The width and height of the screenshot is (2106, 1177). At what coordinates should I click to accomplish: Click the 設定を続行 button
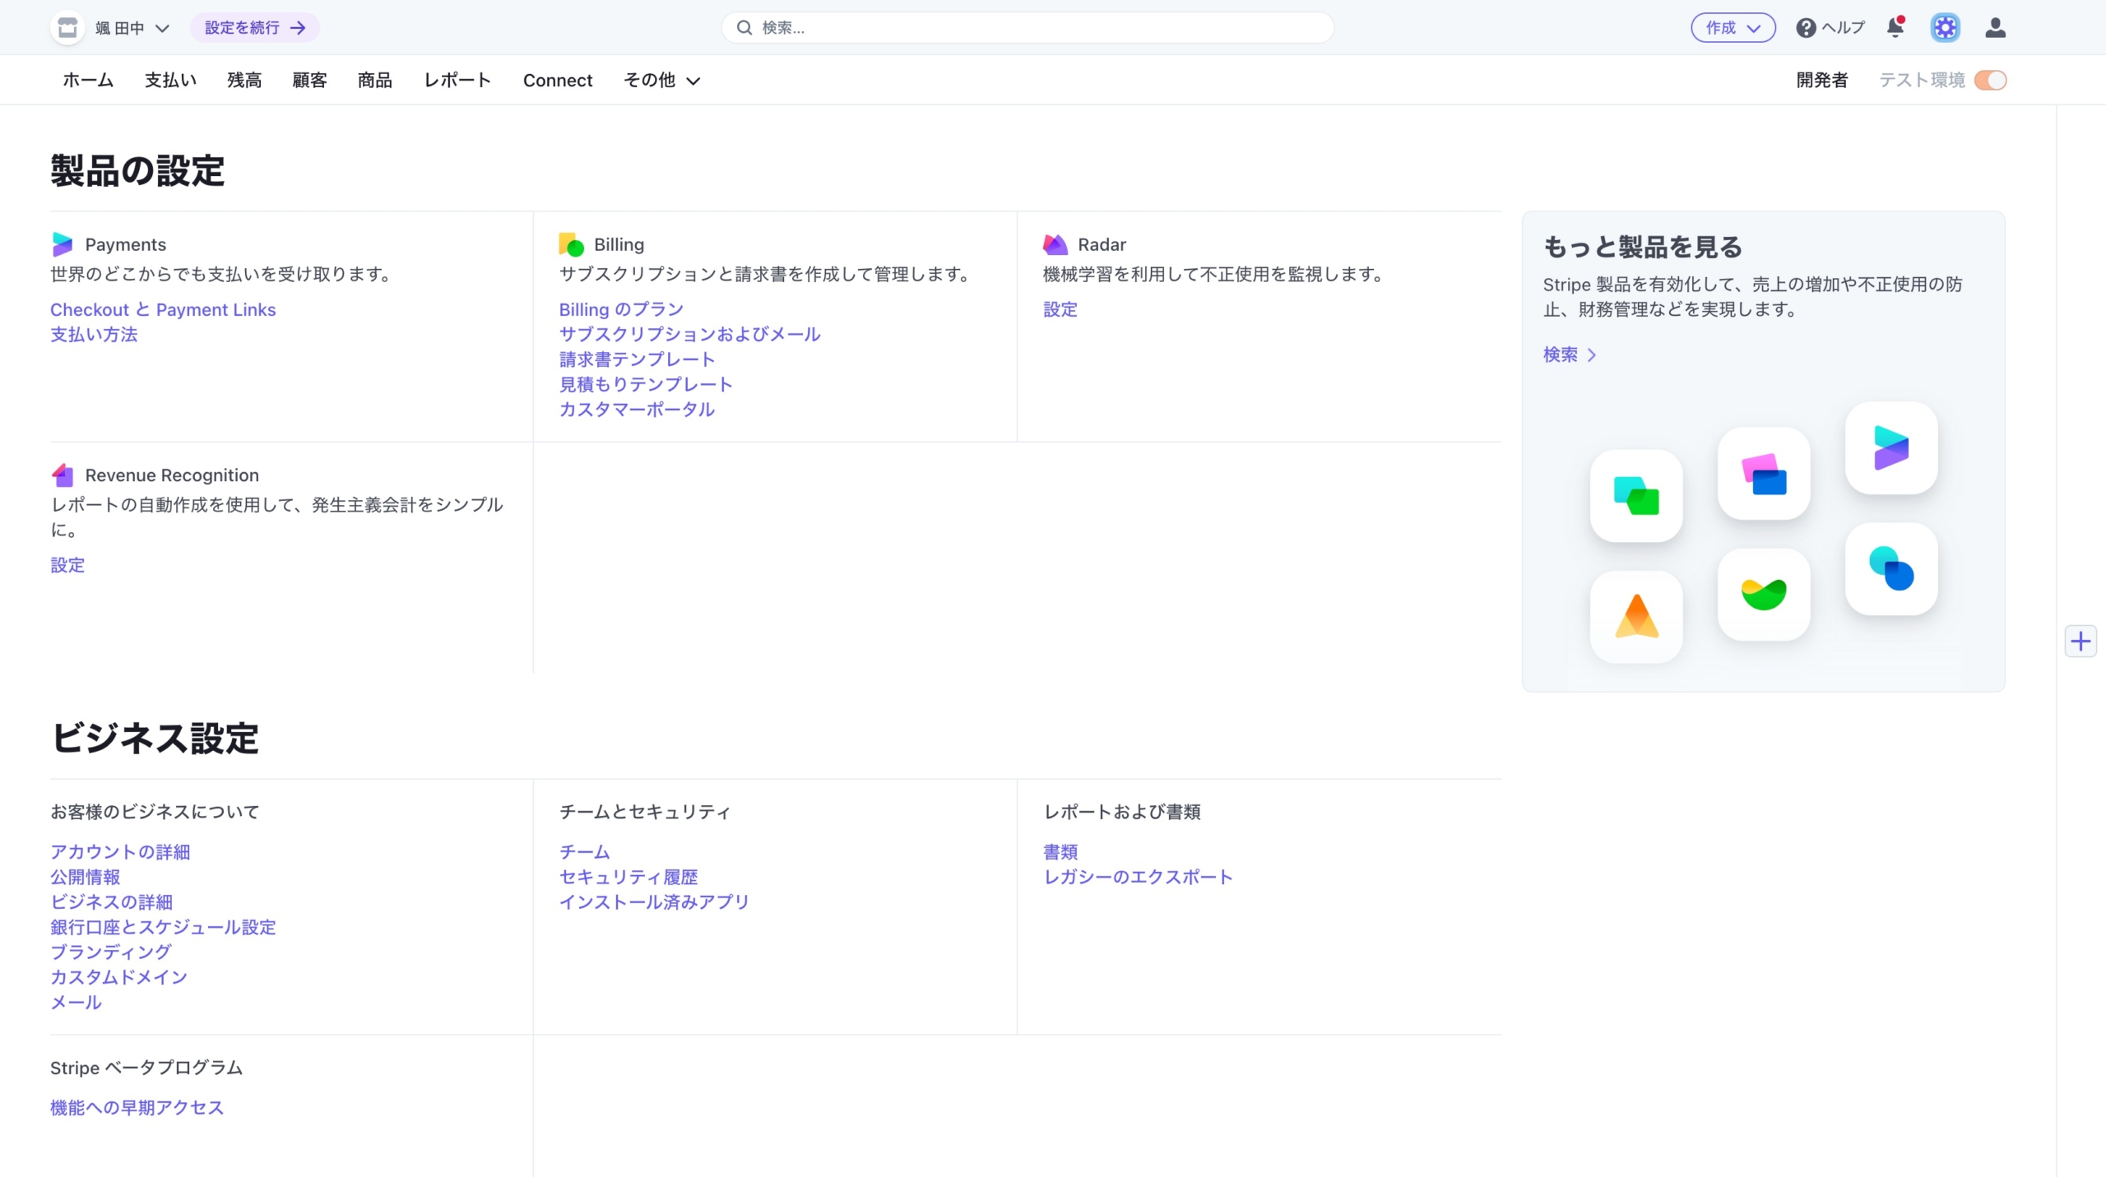(253, 27)
